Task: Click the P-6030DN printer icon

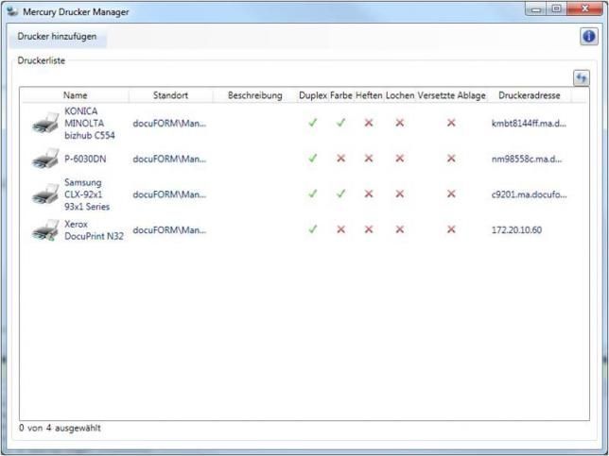Action: pos(44,159)
